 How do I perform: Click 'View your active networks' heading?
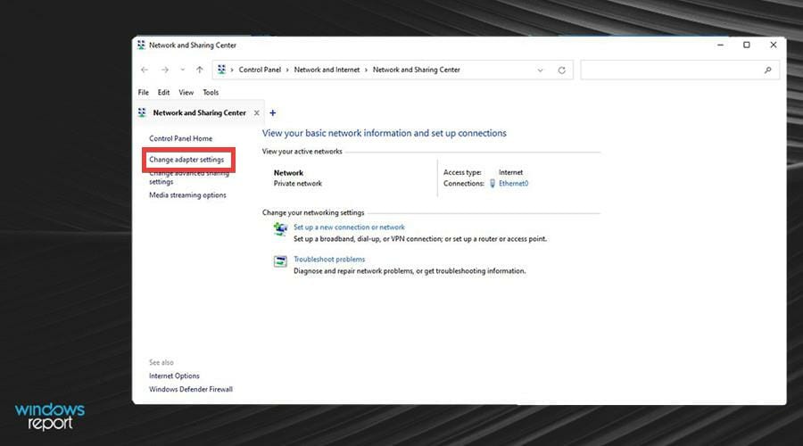click(x=302, y=152)
